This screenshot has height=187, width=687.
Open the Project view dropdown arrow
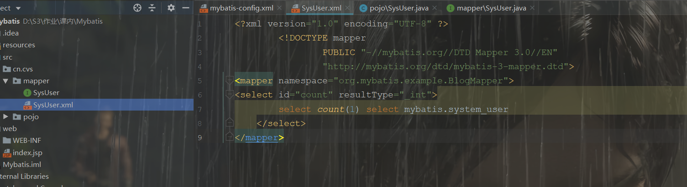(18, 8)
